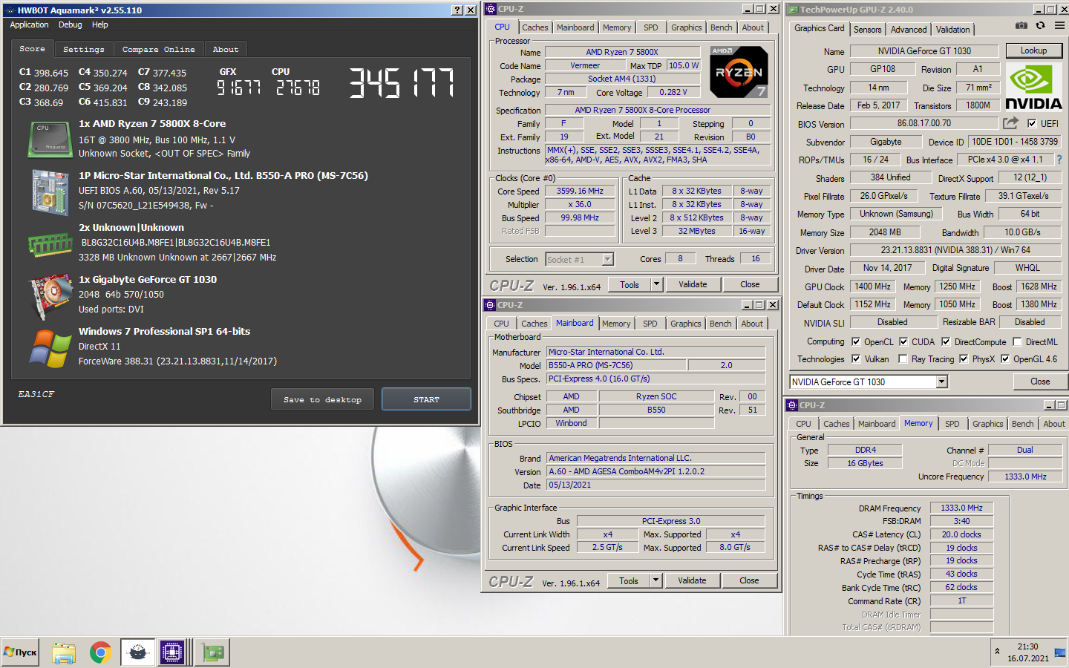Click the Tools button in CPU-Z Mainboard window
The height and width of the screenshot is (668, 1069).
[x=628, y=580]
